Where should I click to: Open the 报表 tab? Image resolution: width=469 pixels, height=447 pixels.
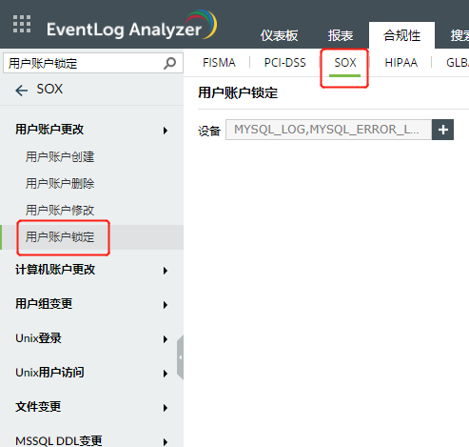tap(341, 35)
